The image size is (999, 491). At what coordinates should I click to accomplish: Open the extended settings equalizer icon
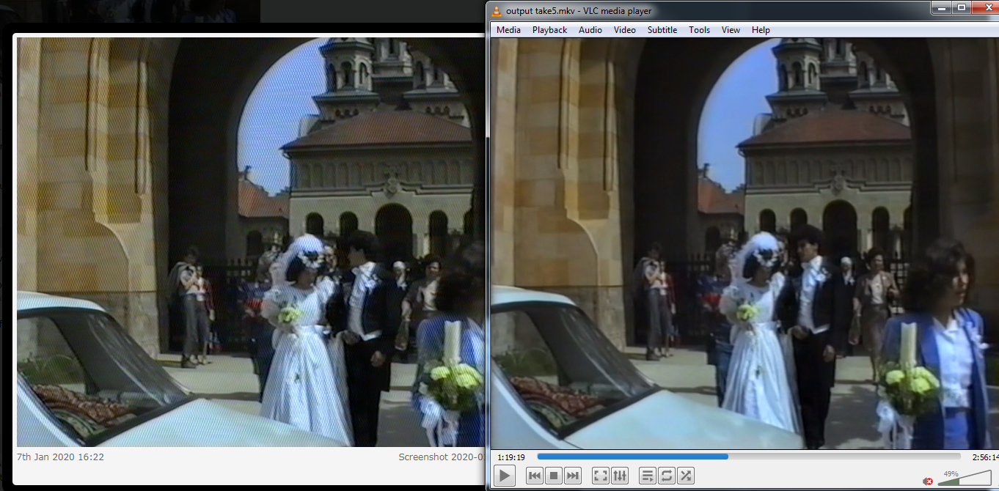click(x=620, y=476)
